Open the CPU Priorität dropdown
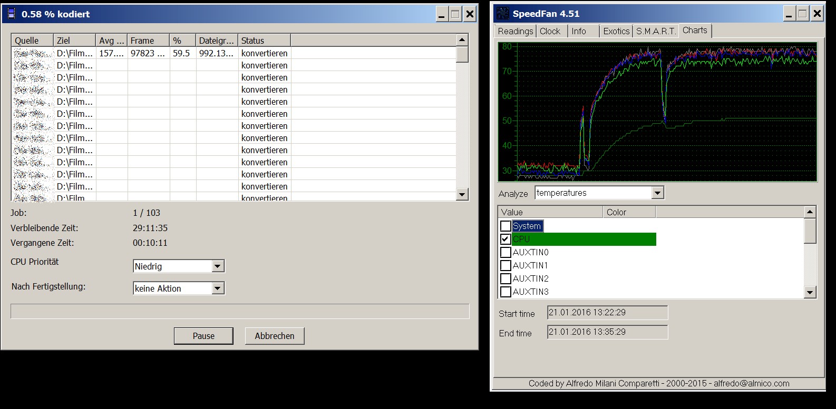Viewport: 836px width, 409px height. 218,266
